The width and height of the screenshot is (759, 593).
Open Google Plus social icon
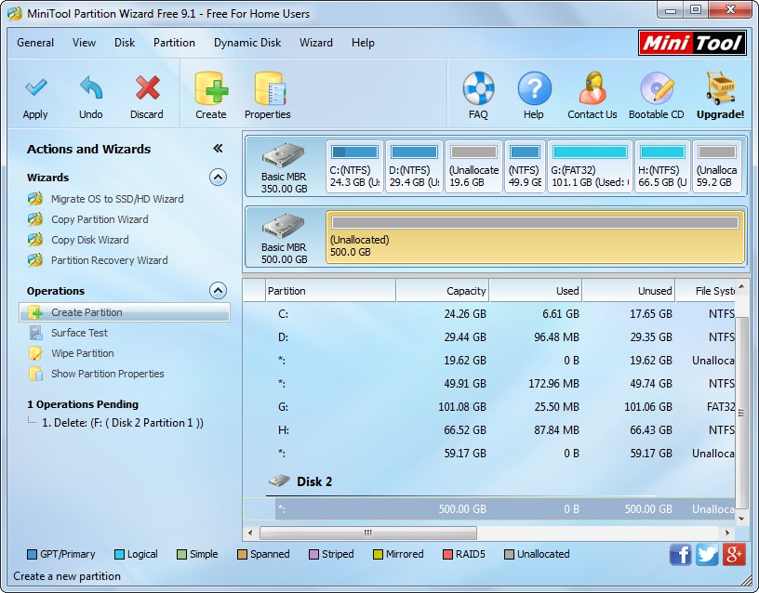coord(733,554)
